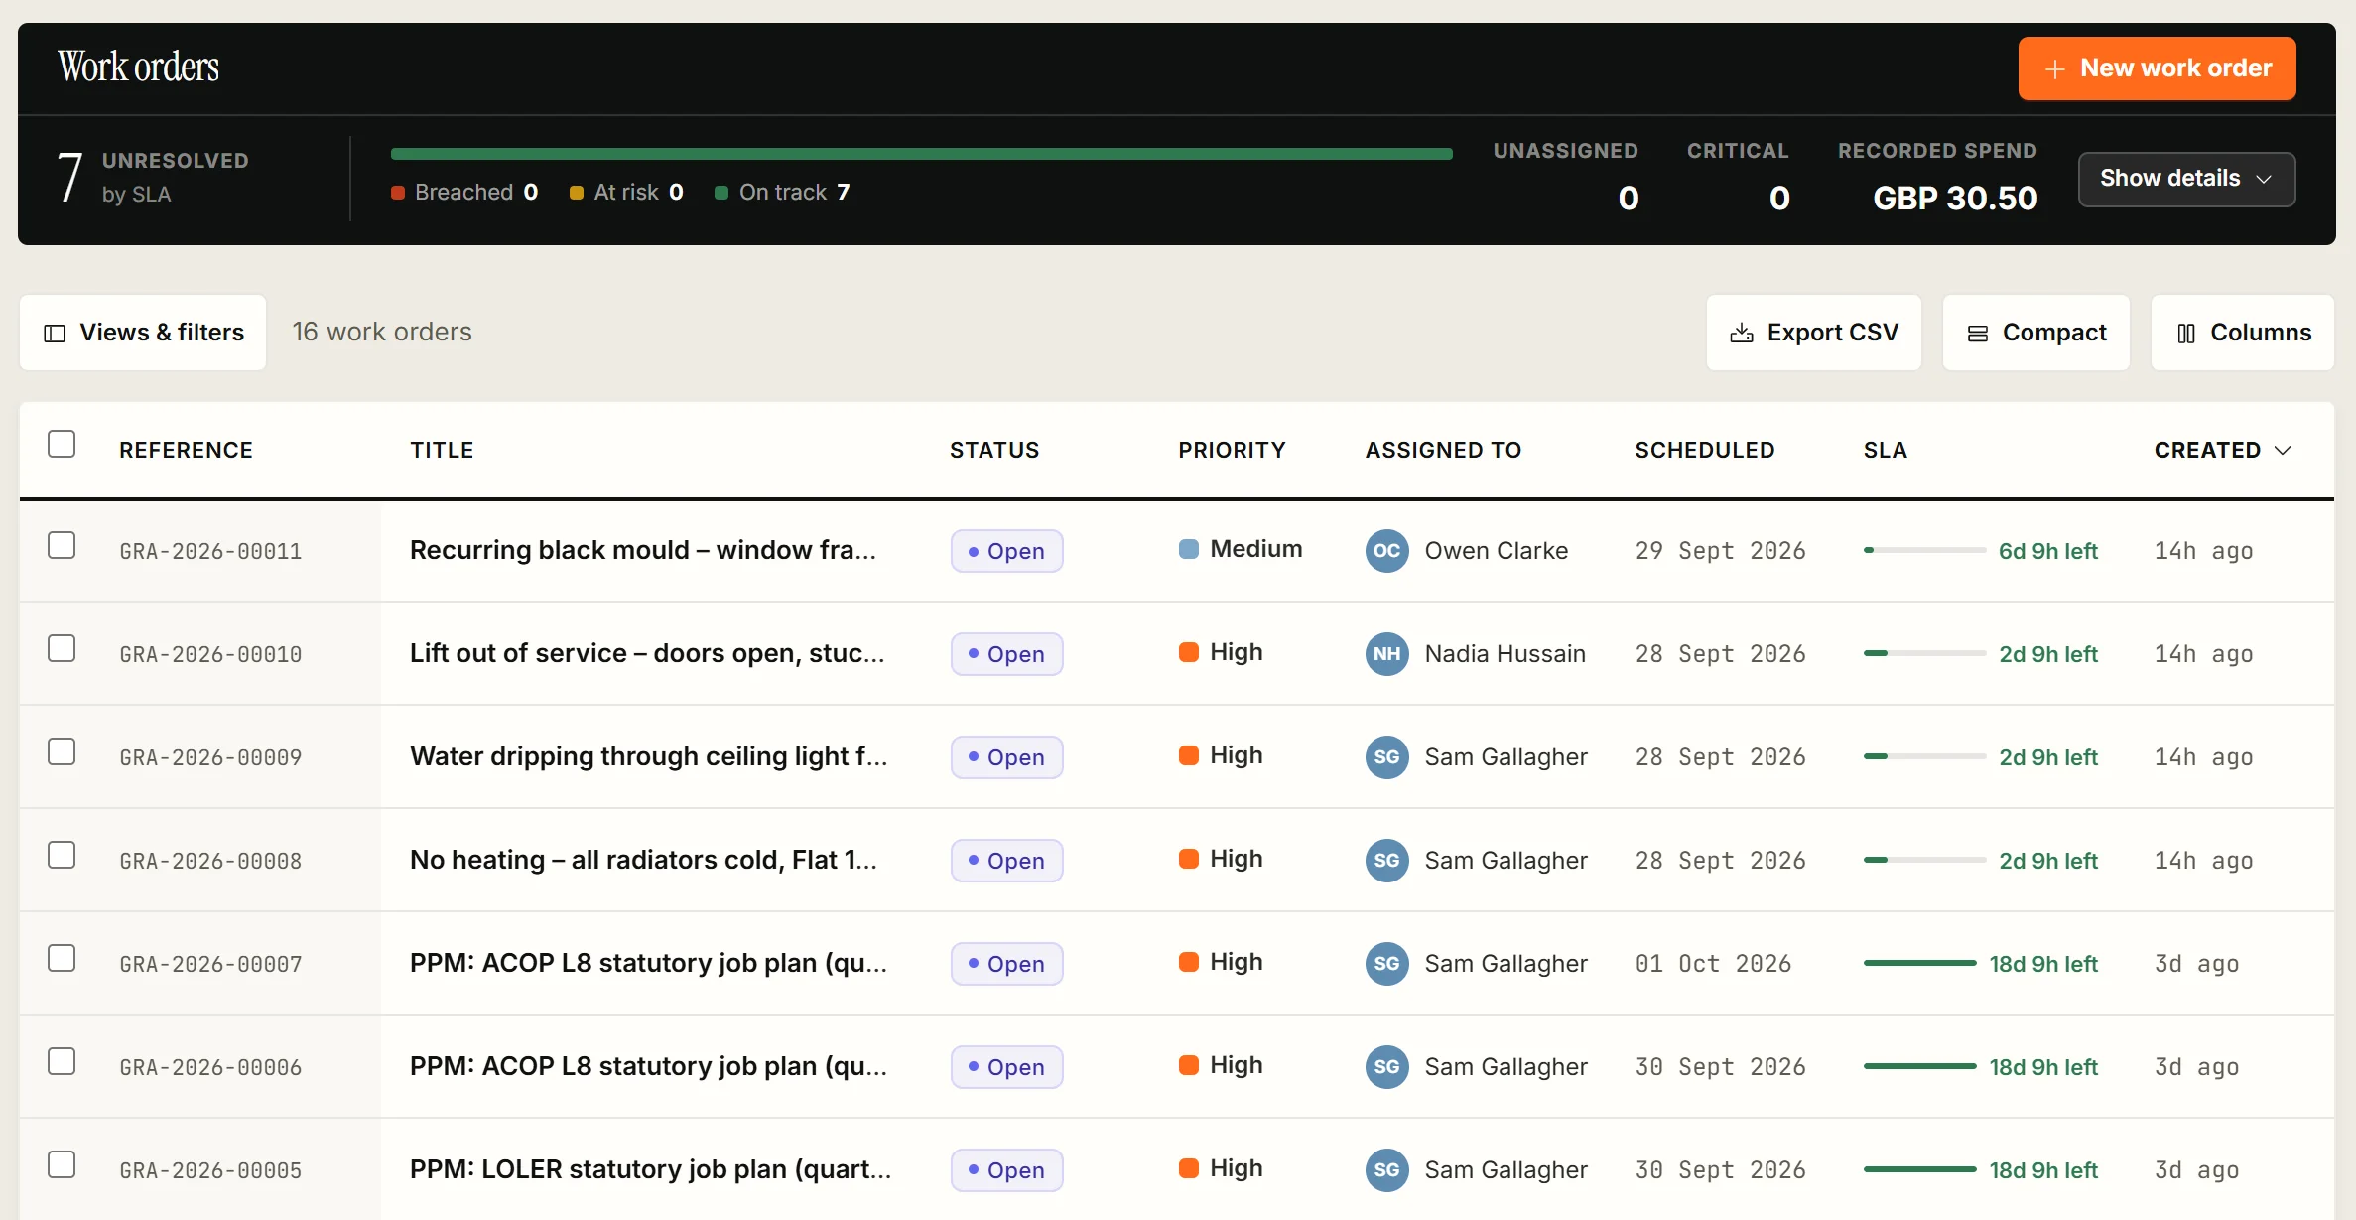The width and height of the screenshot is (2356, 1220).
Task: Click SG avatar in GRA-2026-00006 row
Action: [1386, 1067]
